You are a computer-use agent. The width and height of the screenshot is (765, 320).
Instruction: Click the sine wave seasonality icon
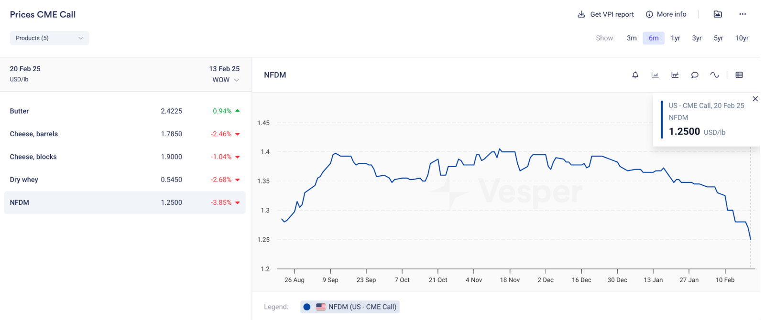714,75
